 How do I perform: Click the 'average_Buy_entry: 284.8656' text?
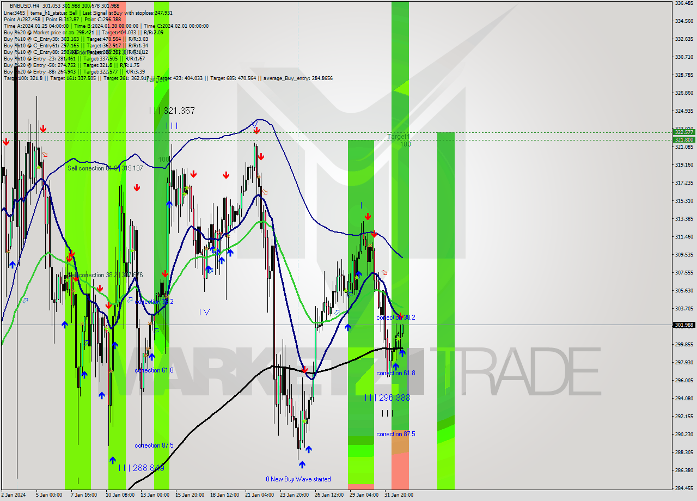[298, 78]
